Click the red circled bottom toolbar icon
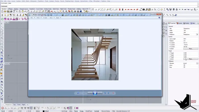Image resolution: width=199 pixels, height=112 pixels. 2,108
